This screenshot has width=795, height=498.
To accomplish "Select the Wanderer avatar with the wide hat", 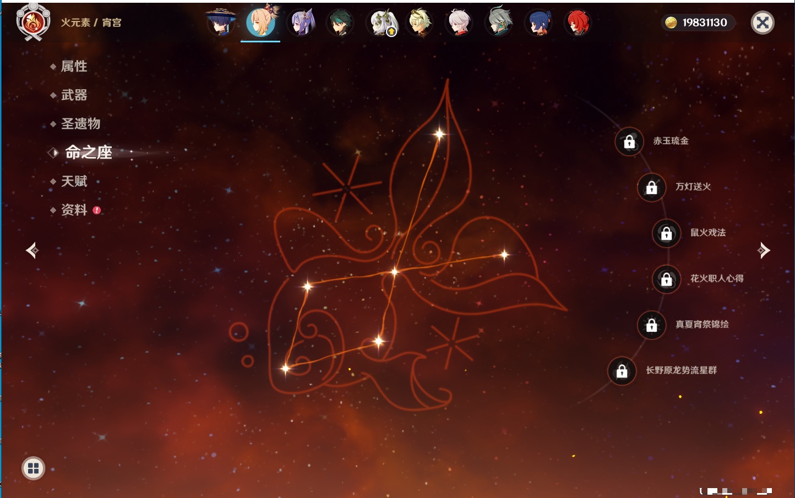I will (x=221, y=22).
